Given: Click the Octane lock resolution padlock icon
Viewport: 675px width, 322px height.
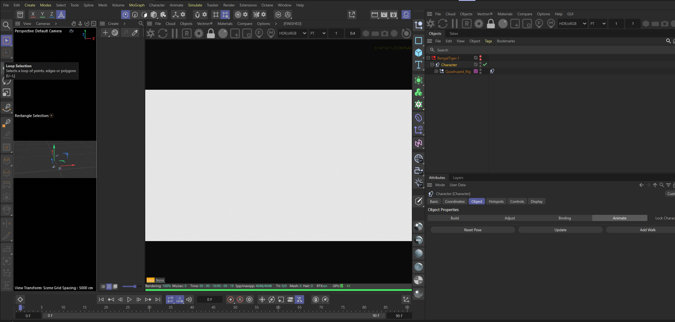Looking at the screenshot, I should [x=211, y=33].
